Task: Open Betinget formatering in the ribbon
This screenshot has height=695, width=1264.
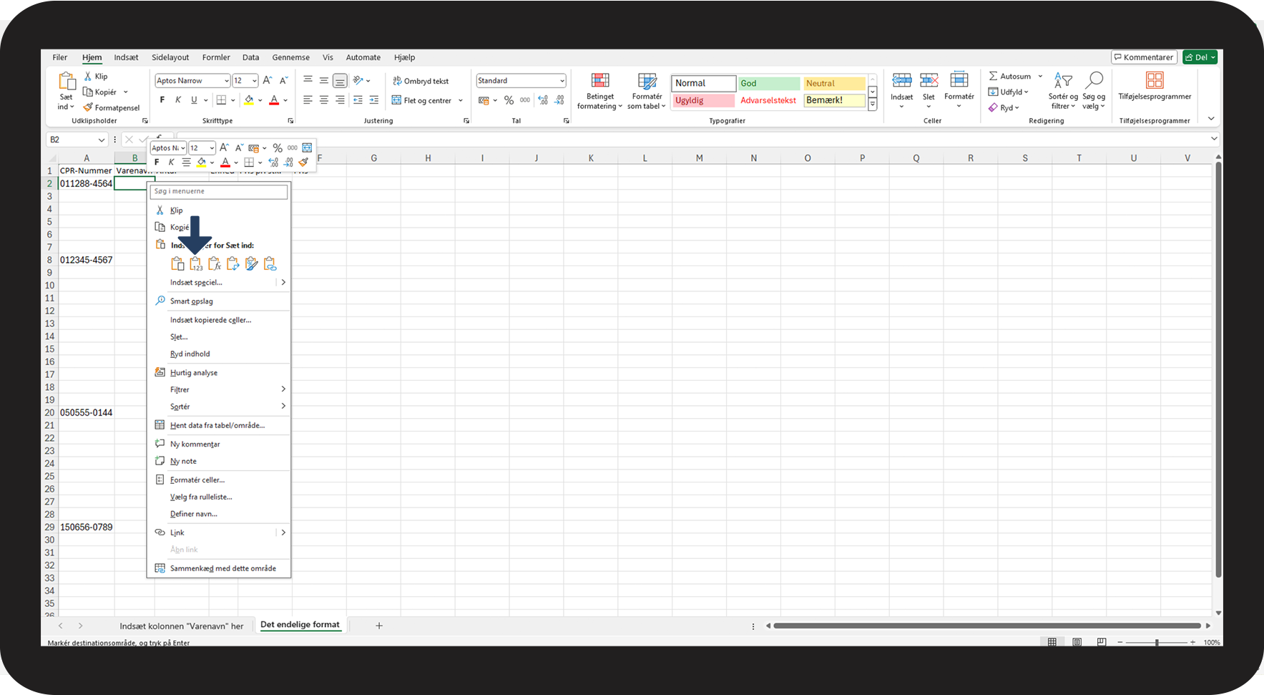Action: [x=599, y=91]
